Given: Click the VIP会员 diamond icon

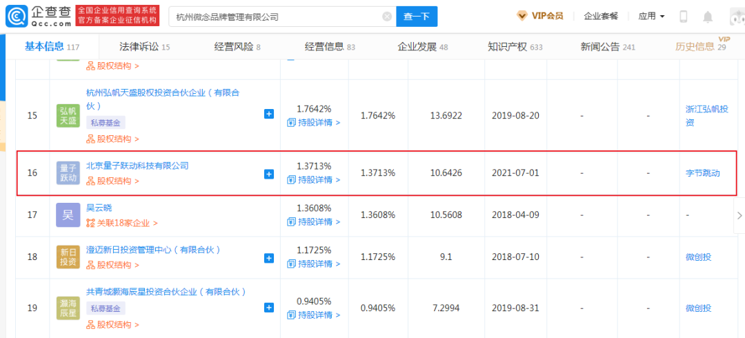Looking at the screenshot, I should tap(521, 16).
